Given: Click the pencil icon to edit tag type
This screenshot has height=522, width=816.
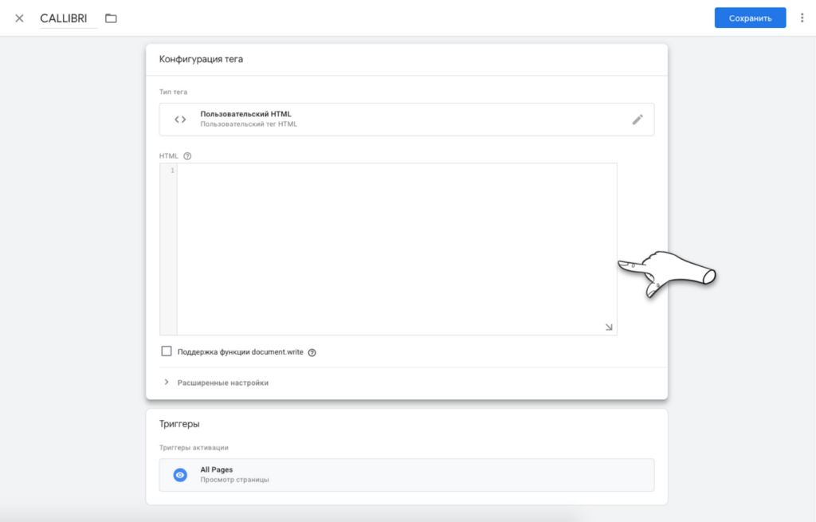Looking at the screenshot, I should 637,120.
